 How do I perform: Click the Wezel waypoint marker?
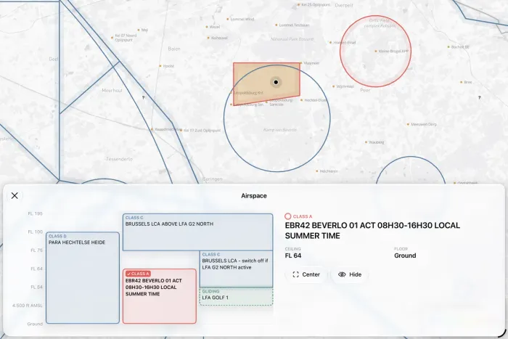207,27
